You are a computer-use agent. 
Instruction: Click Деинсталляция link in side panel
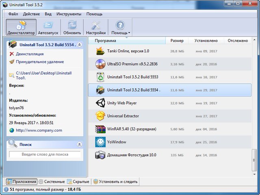(x=30, y=54)
